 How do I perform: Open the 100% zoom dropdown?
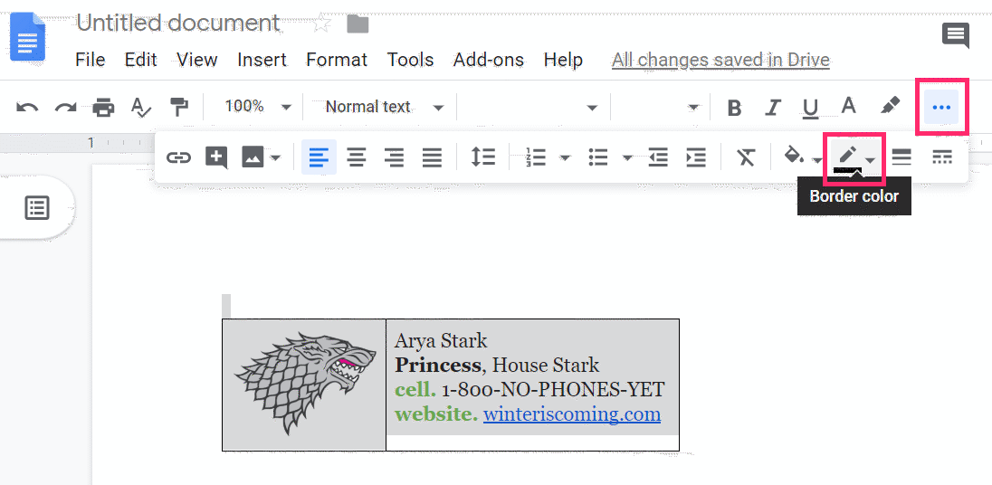[257, 107]
